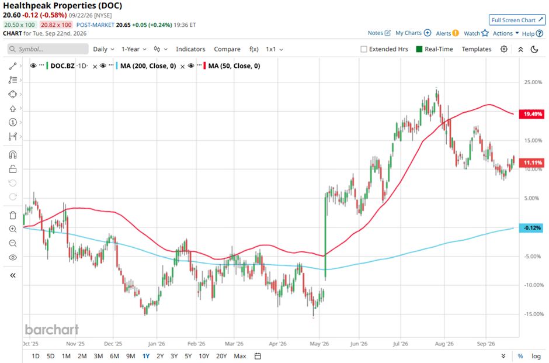Screen dimensions: 549x363
Task: Open the Actions dropdown menu
Action: pyautogui.click(x=506, y=33)
